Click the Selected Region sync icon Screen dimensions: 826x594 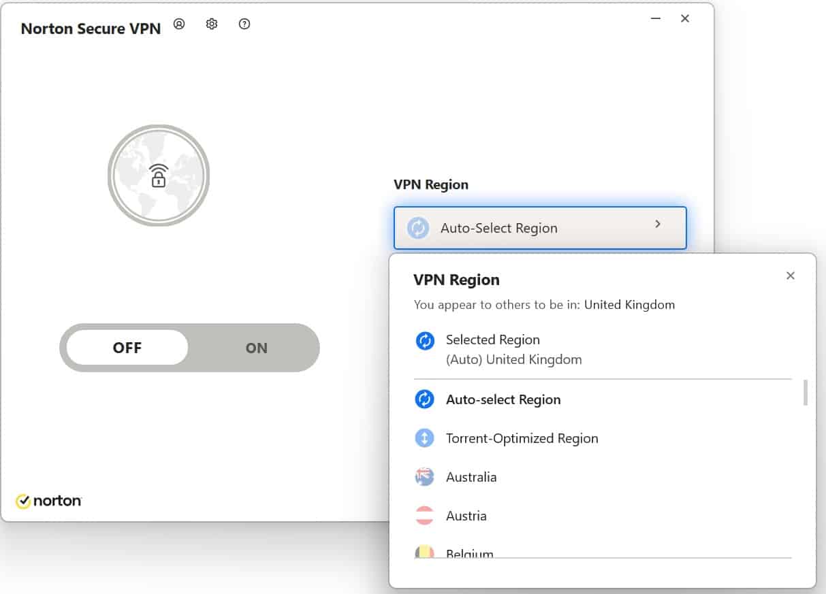425,340
